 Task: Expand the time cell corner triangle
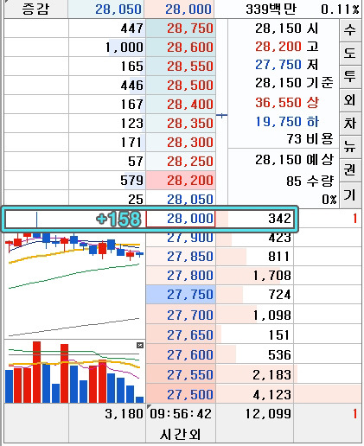(149, 406)
